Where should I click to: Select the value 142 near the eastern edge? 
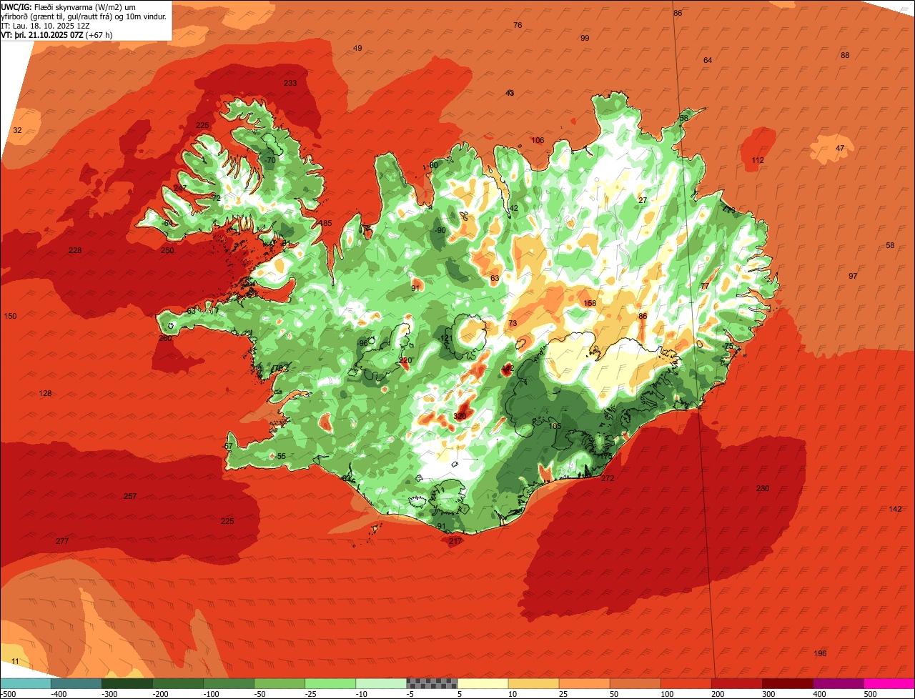coord(895,509)
